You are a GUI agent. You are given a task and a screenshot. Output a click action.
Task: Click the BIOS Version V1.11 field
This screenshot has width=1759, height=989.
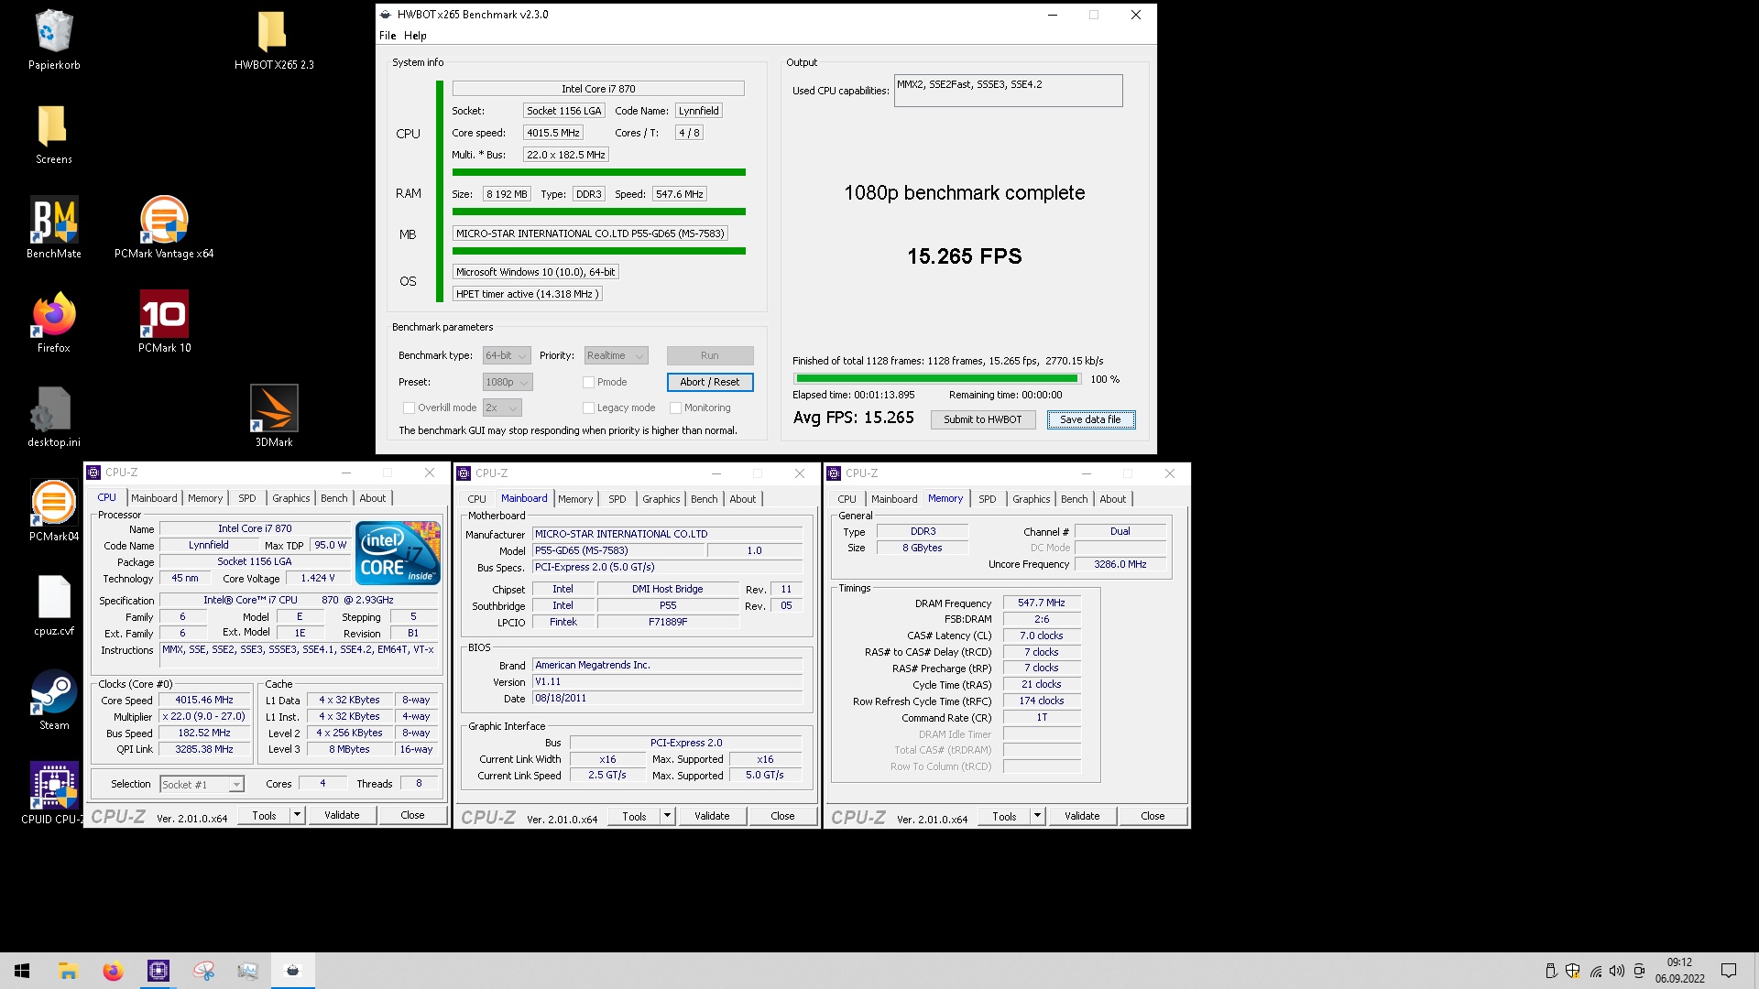pyautogui.click(x=667, y=682)
